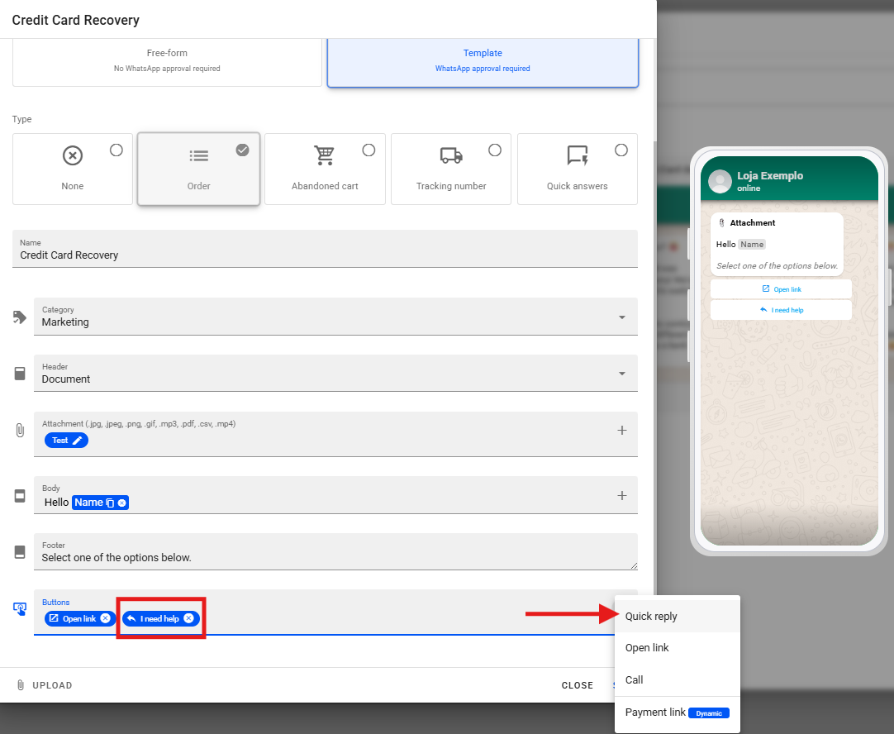Remove the I need help button chip

(x=188, y=618)
